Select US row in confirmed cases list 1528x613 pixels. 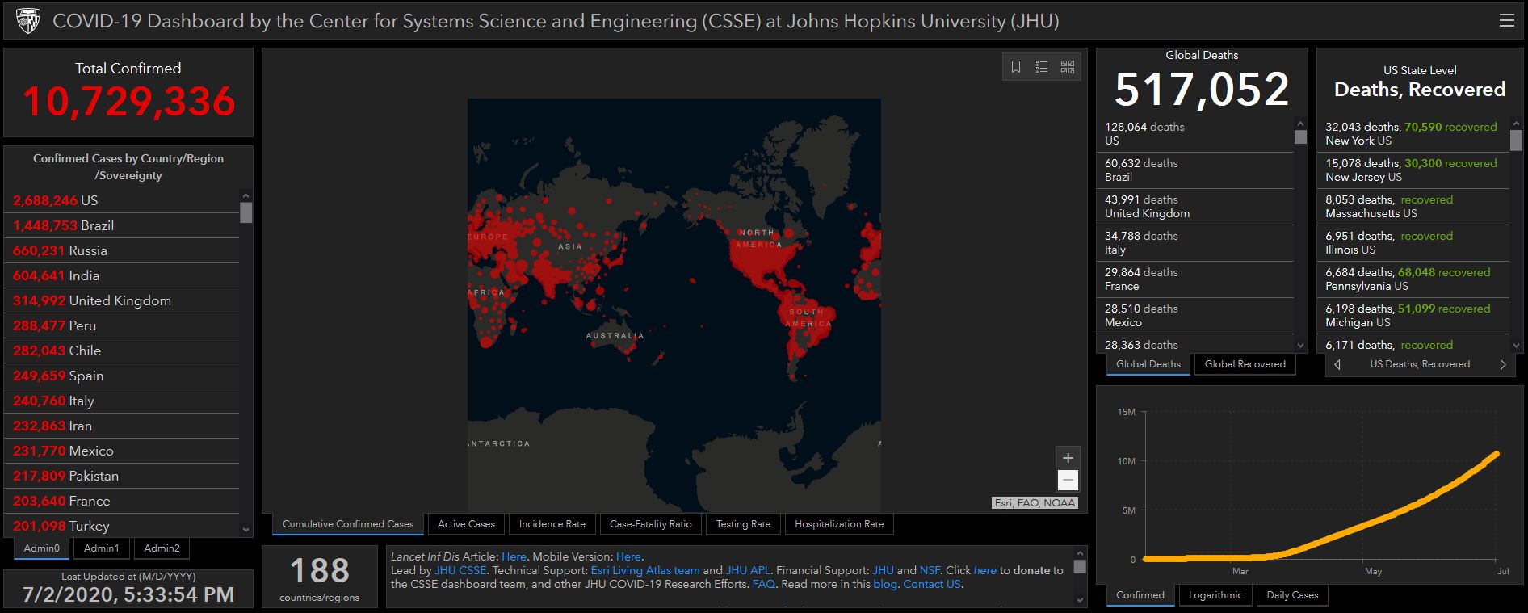(x=121, y=200)
